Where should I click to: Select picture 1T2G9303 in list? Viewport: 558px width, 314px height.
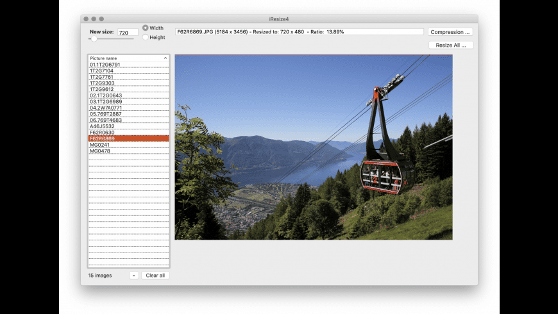(128, 83)
